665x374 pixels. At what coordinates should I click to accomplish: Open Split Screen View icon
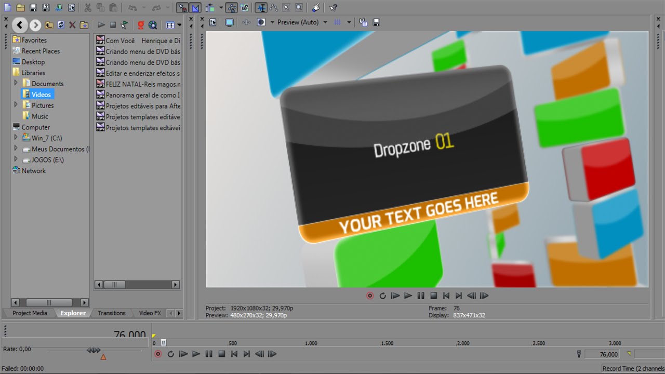coord(261,22)
